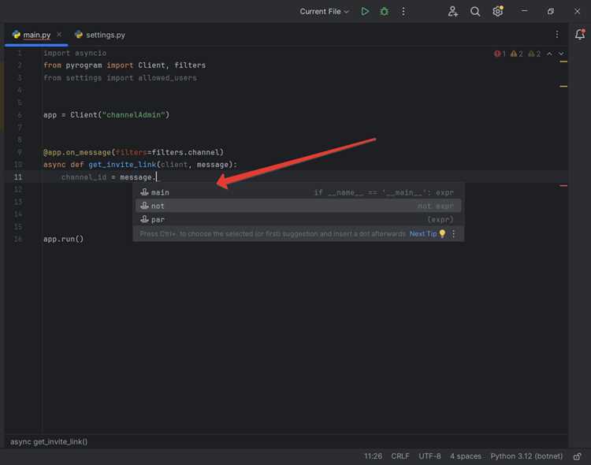Screen dimensions: 591x465
Task: Open editor tab options menu
Action: pyautogui.click(x=556, y=35)
